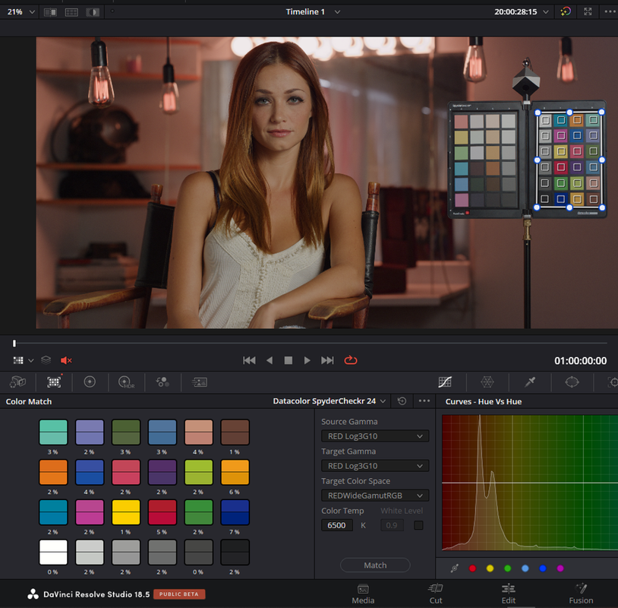The image size is (618, 608).
Task: Open the HDR color wheels palette
Action: [x=126, y=382]
